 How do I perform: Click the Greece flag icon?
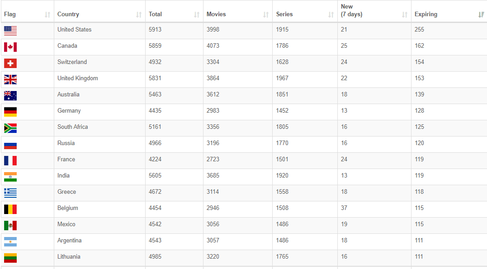coord(10,193)
